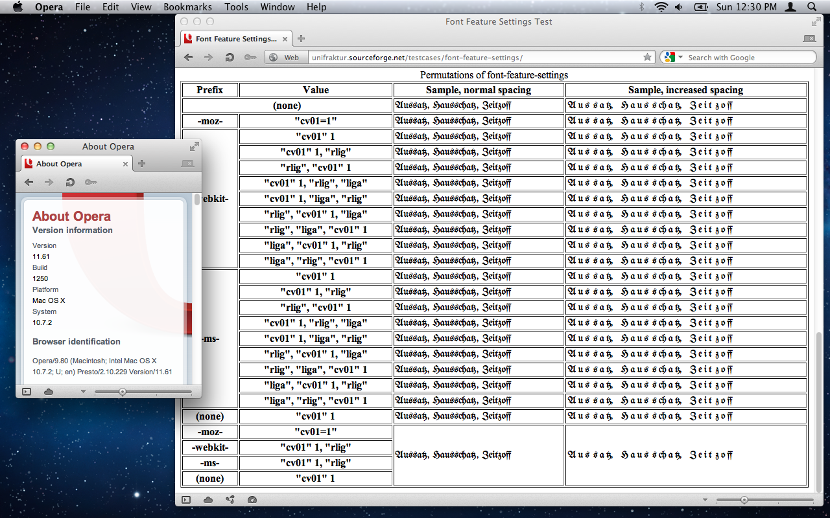Open the Bookmarks menu
This screenshot has height=518, width=830.
point(187,7)
